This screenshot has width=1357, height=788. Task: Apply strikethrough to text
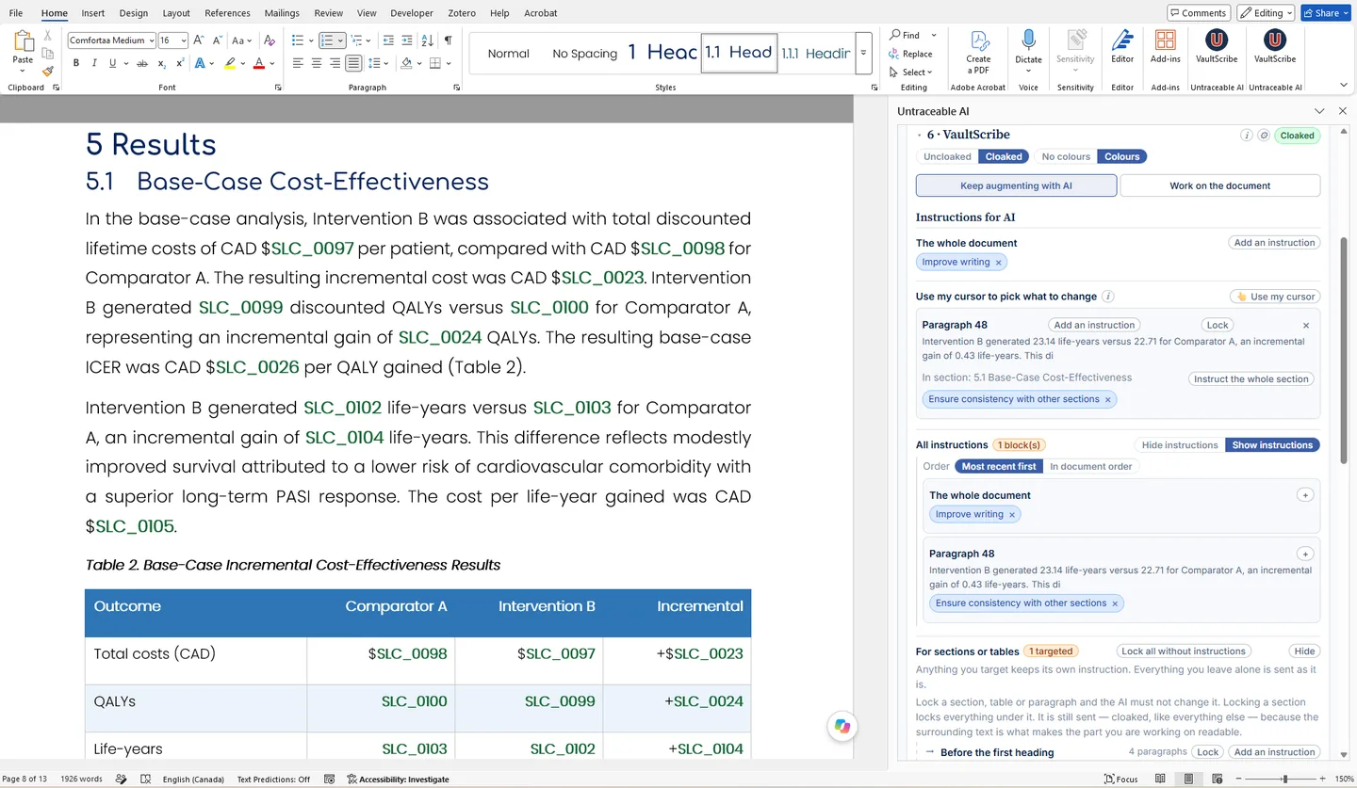point(142,63)
